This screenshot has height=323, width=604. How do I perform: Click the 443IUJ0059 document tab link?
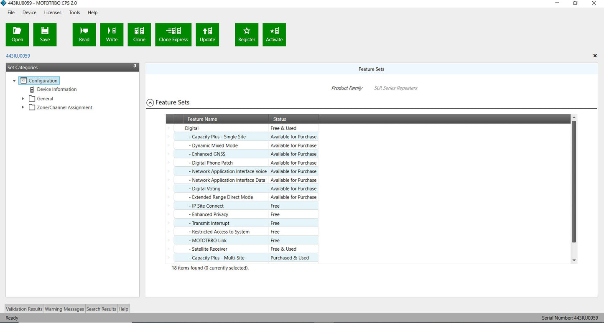18,56
